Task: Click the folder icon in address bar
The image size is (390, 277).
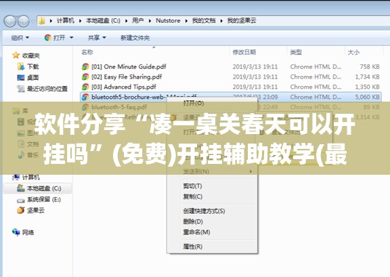Action: tap(42, 21)
